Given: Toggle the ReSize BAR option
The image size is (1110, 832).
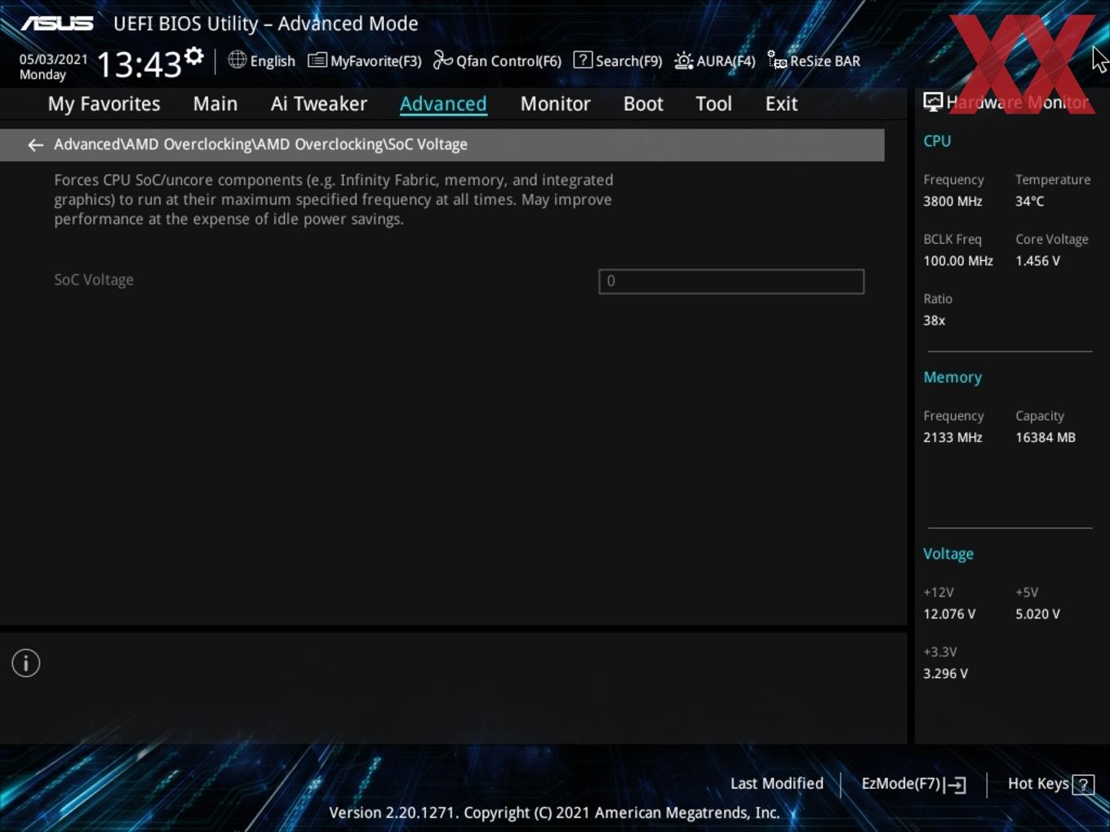Looking at the screenshot, I should pos(814,61).
